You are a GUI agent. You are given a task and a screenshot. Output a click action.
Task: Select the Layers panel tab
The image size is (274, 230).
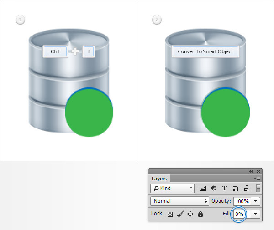(159, 179)
